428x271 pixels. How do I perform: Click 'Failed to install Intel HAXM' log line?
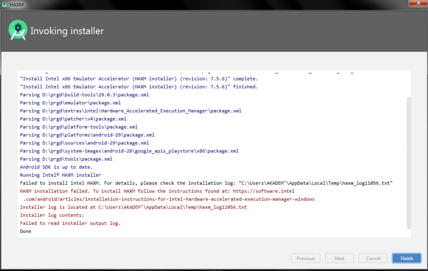click(206, 183)
